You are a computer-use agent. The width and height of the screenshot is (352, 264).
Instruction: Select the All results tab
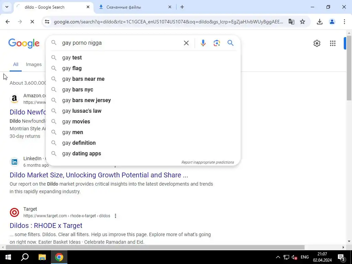[x=15, y=64]
